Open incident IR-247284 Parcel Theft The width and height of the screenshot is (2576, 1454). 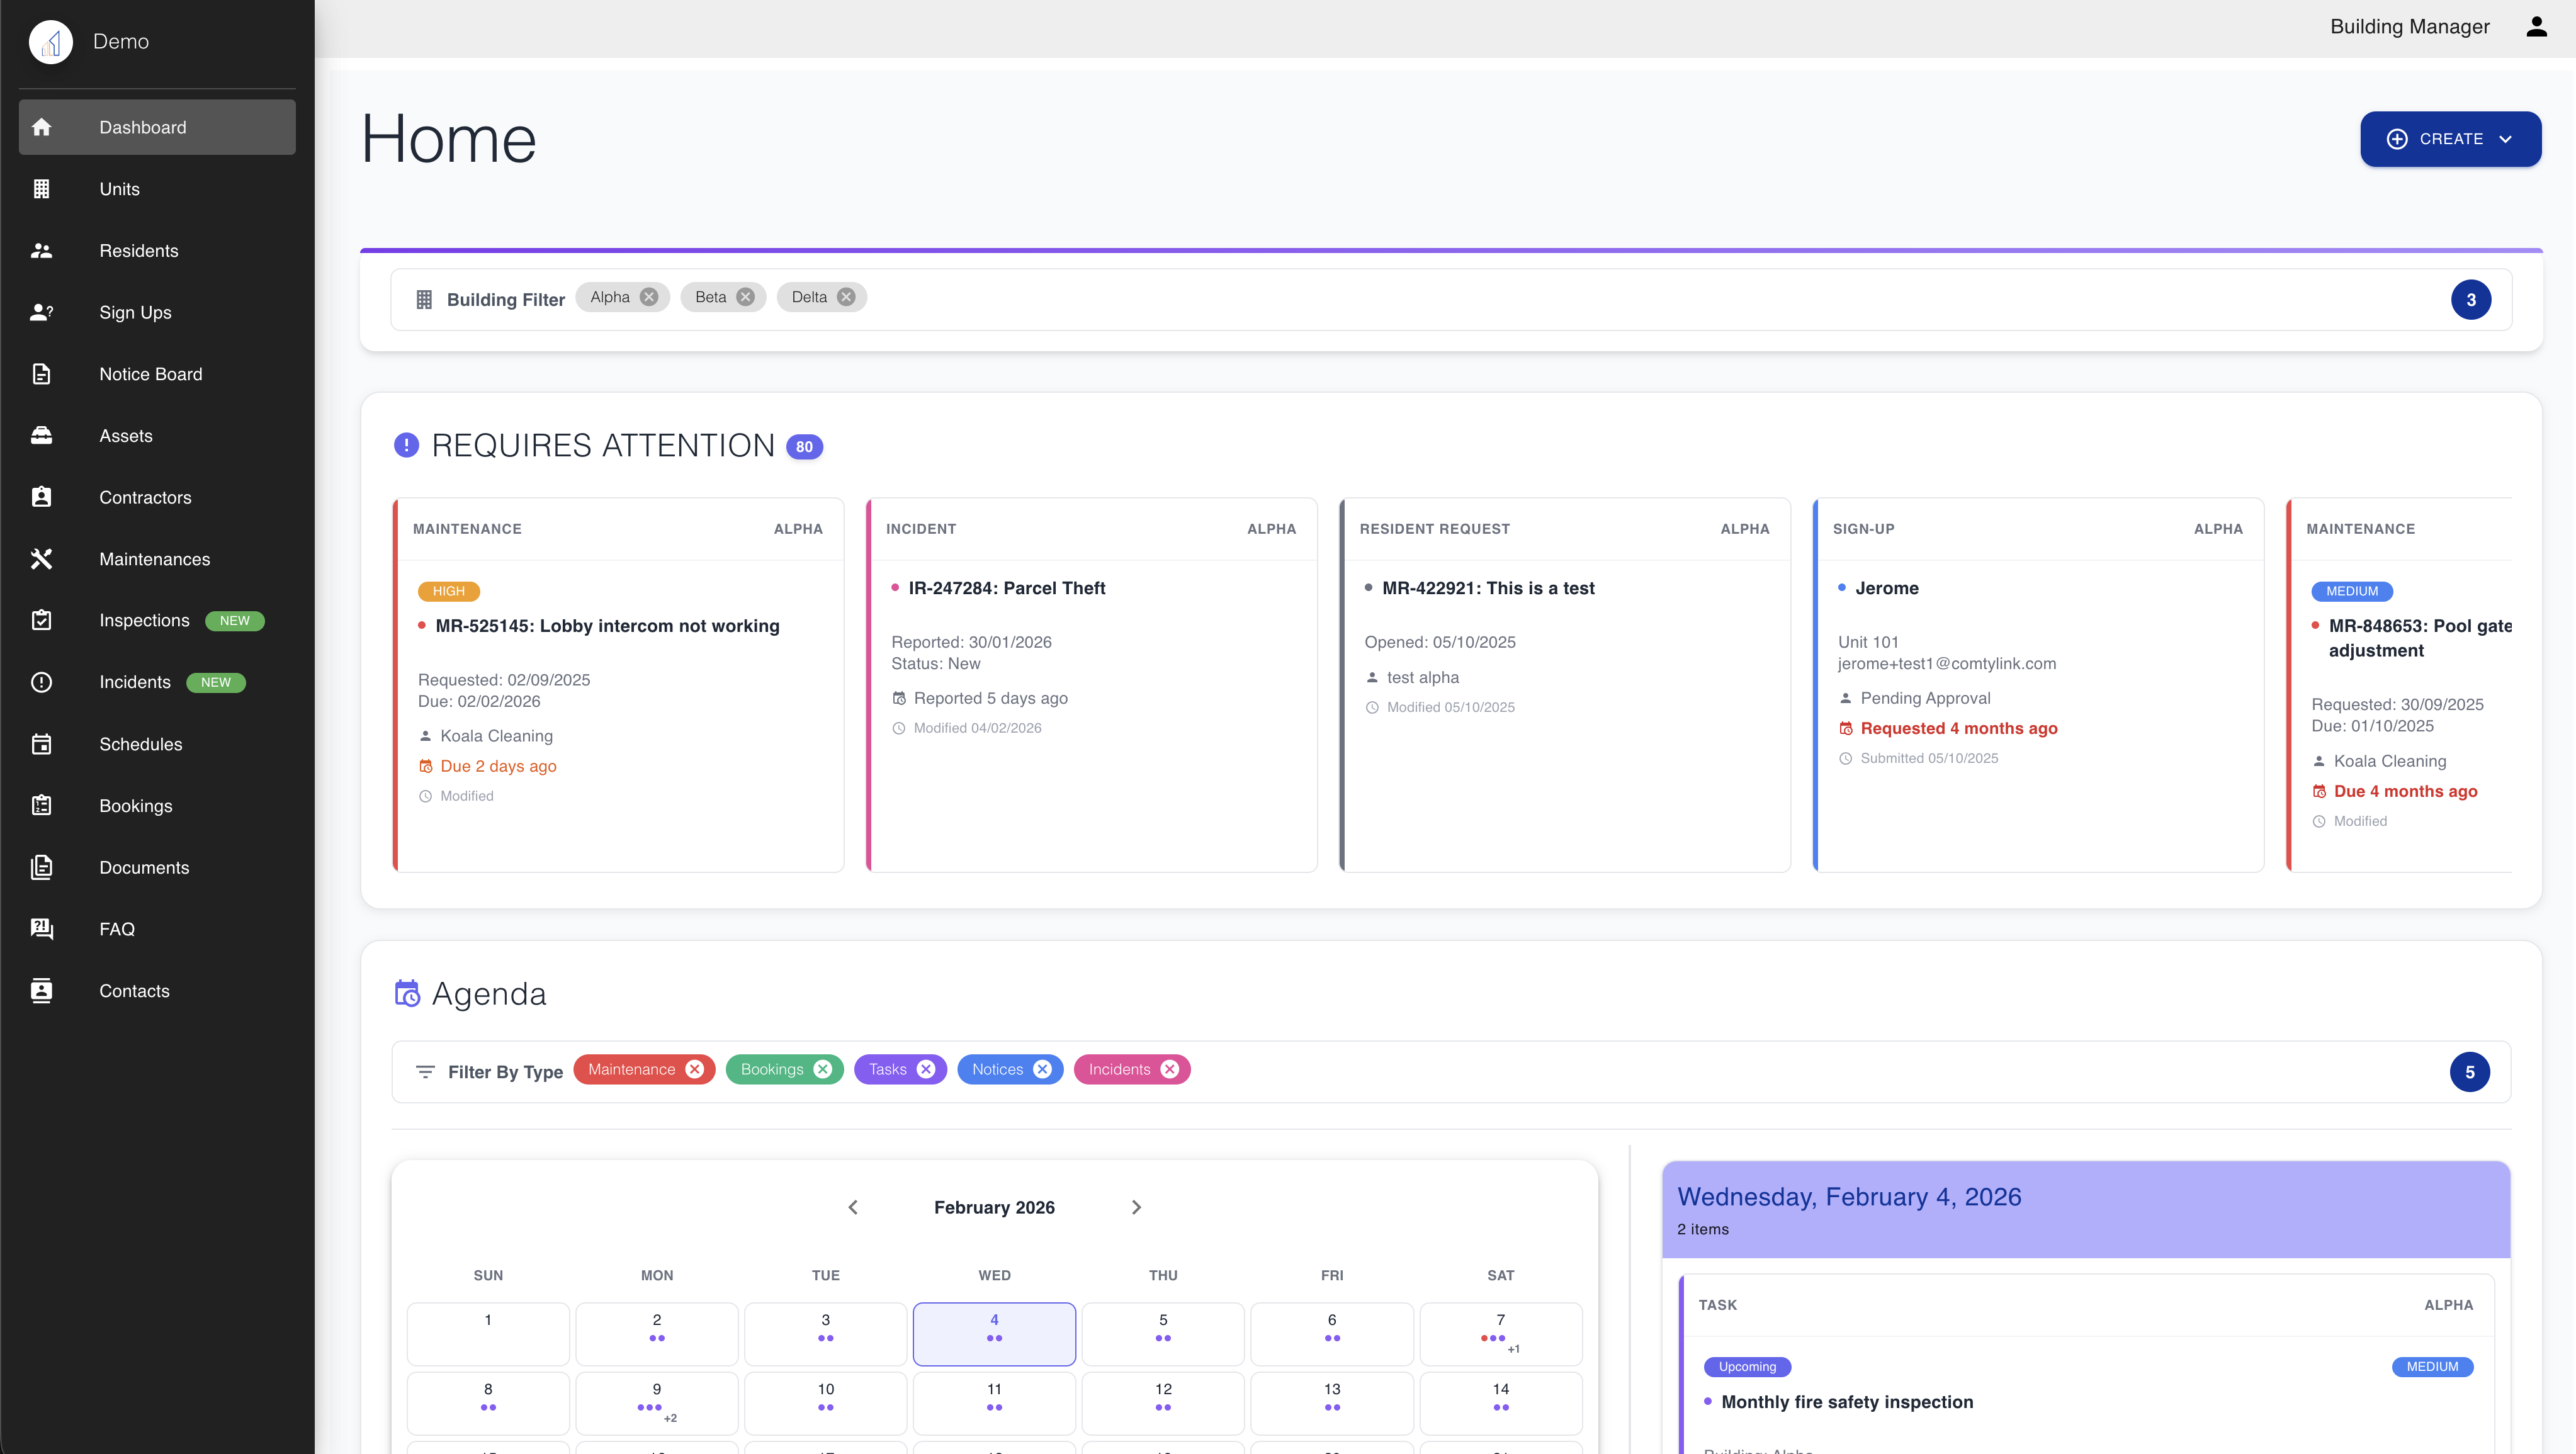[x=1006, y=588]
